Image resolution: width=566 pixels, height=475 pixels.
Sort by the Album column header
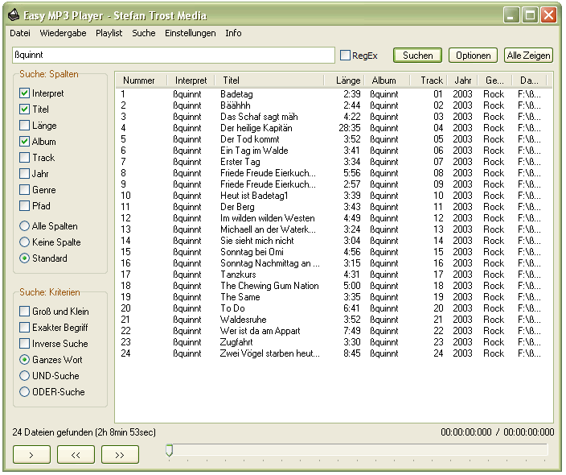(387, 81)
